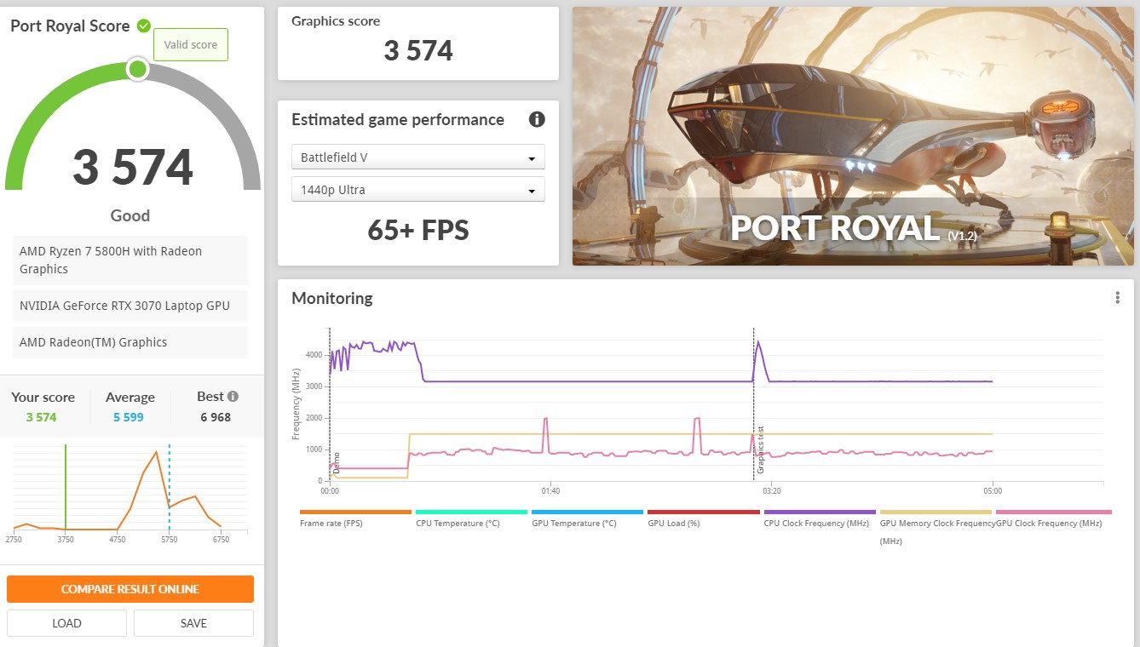
Task: Click the green valid score checkmark icon
Action: tap(144, 26)
